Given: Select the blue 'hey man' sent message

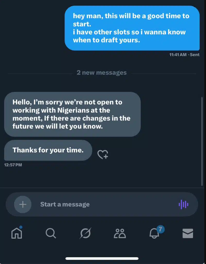Looking at the screenshot, I should [132, 28].
